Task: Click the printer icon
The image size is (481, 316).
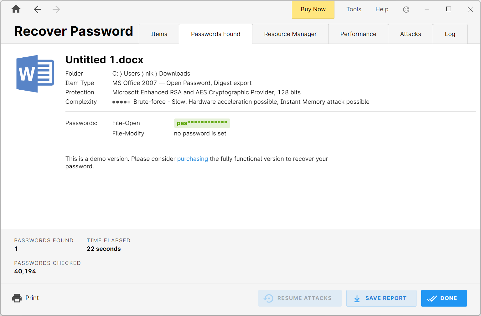Action: tap(17, 298)
